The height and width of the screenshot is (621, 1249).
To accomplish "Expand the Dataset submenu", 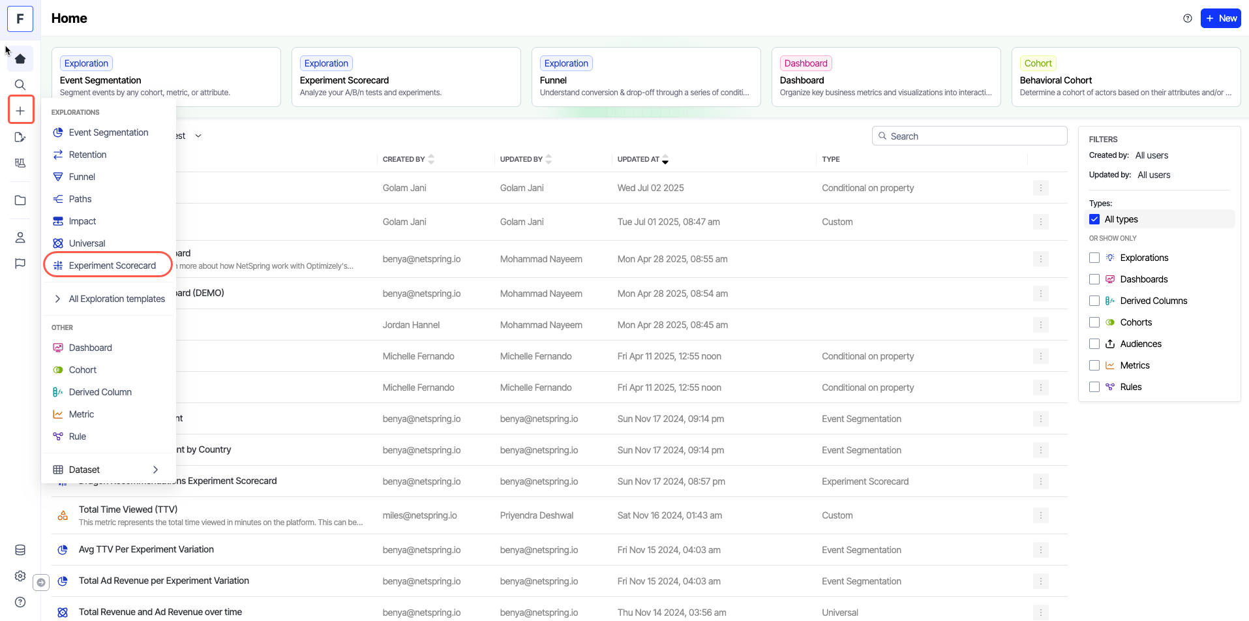I will tap(108, 470).
